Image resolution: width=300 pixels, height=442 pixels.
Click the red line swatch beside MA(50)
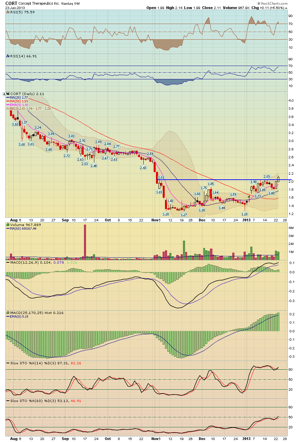pyautogui.click(x=8, y=101)
